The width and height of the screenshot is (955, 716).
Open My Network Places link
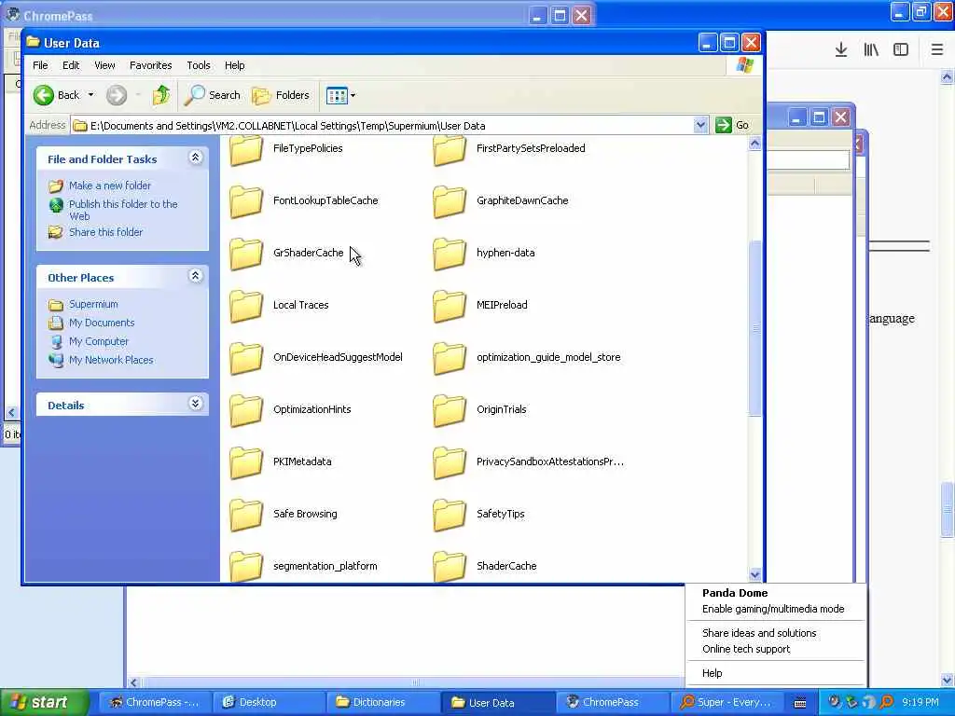coord(111,360)
